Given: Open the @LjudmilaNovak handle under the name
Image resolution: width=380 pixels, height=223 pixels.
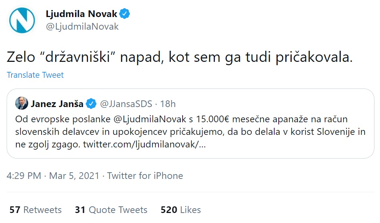Looking at the screenshot, I should [82, 27].
